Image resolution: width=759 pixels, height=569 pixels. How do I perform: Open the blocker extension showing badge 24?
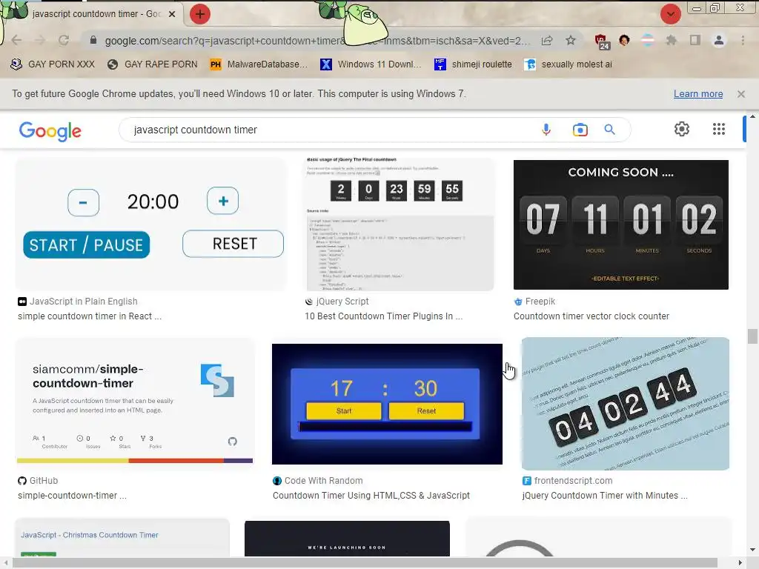(602, 41)
